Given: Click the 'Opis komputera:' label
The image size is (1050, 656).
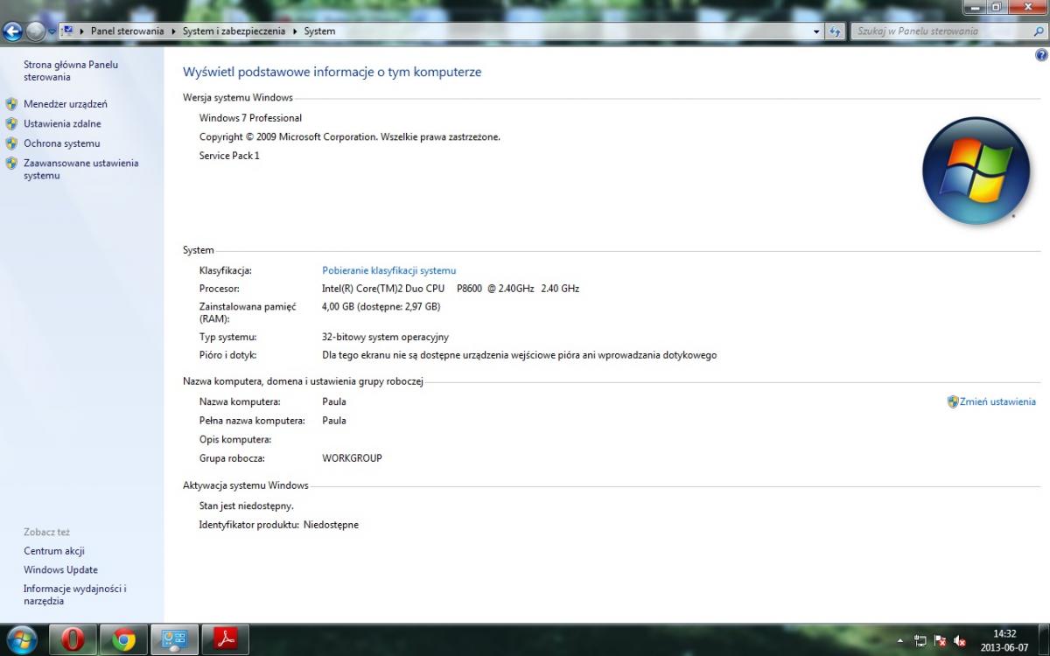Looking at the screenshot, I should tap(235, 439).
